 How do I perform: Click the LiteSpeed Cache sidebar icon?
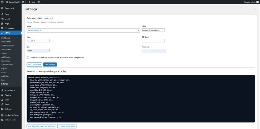click(2, 115)
